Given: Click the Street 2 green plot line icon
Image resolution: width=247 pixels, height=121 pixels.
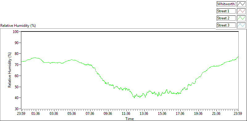Looking at the screenshot, I should [241, 18].
